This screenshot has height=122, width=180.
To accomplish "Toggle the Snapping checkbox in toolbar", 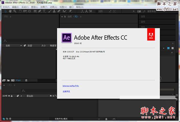I will [x=97, y=11].
